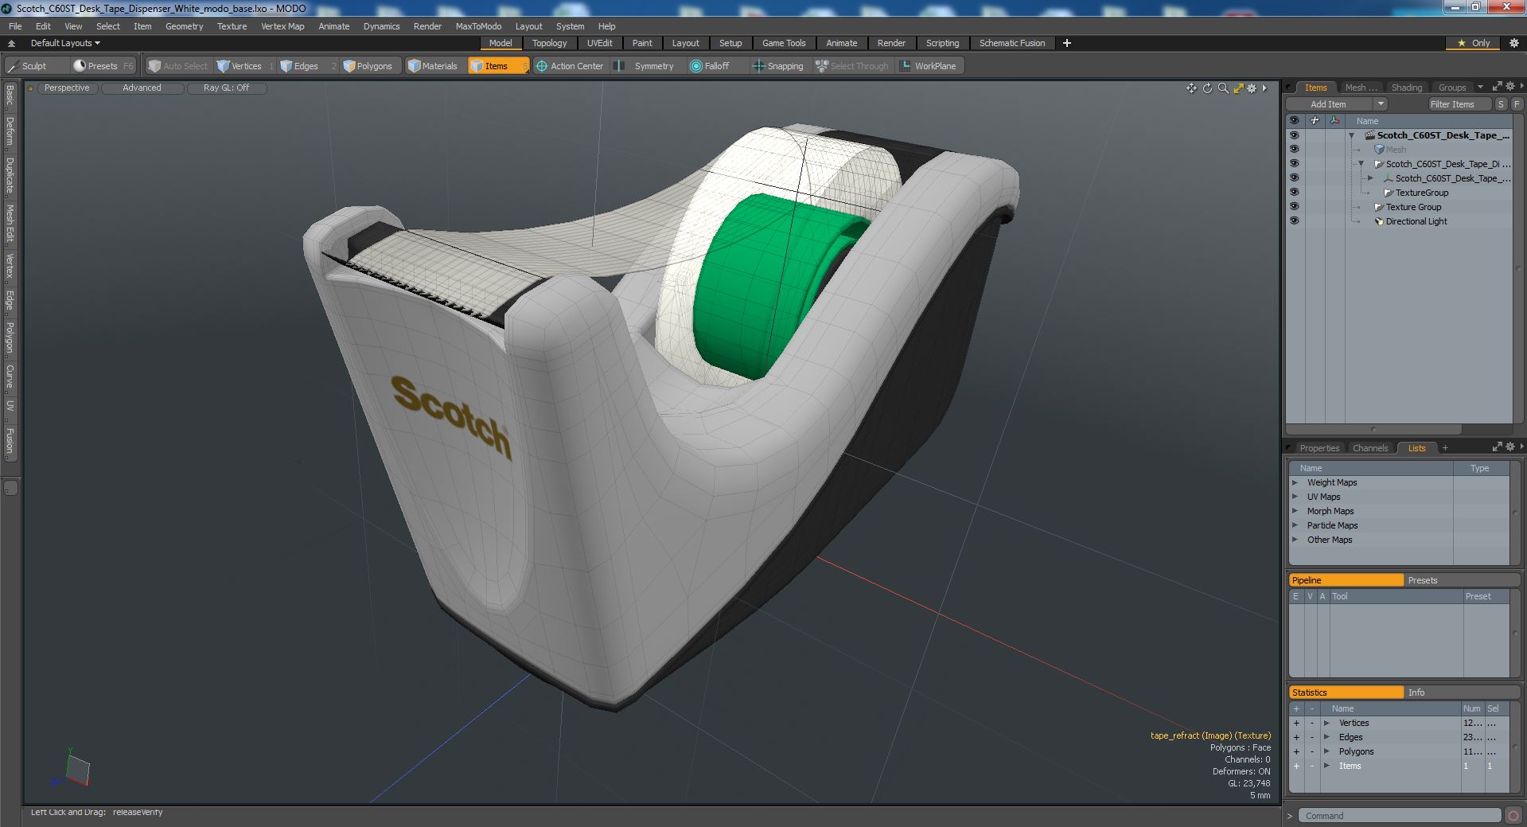Expand the Morph Maps list

[1295, 511]
